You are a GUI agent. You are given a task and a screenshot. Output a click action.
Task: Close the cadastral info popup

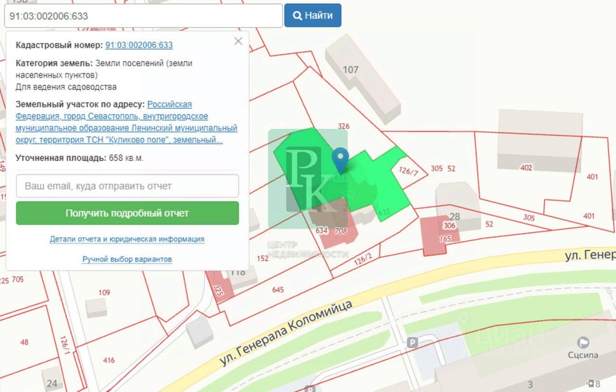pos(238,41)
